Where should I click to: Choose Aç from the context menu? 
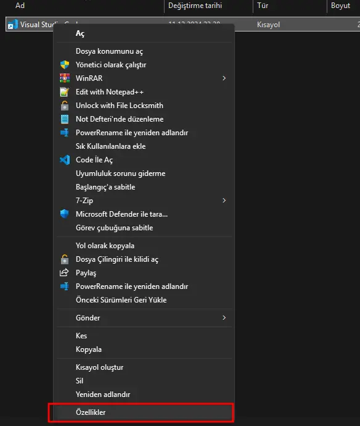[144, 33]
